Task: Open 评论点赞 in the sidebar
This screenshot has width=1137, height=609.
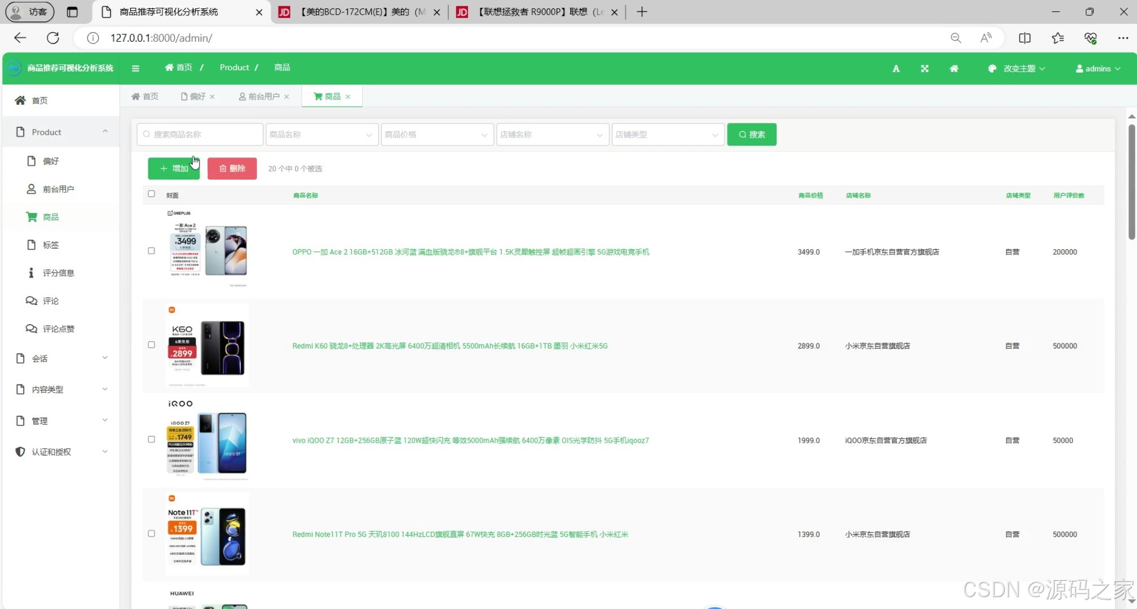Action: pos(61,329)
